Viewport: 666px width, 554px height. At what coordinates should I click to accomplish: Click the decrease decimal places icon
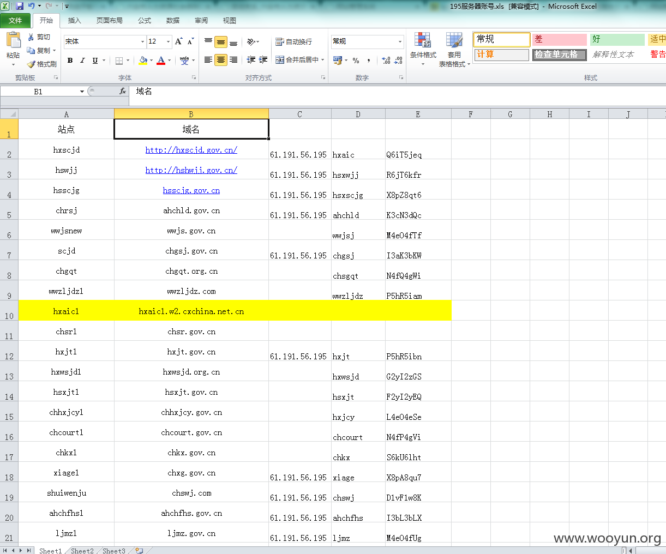pos(398,60)
